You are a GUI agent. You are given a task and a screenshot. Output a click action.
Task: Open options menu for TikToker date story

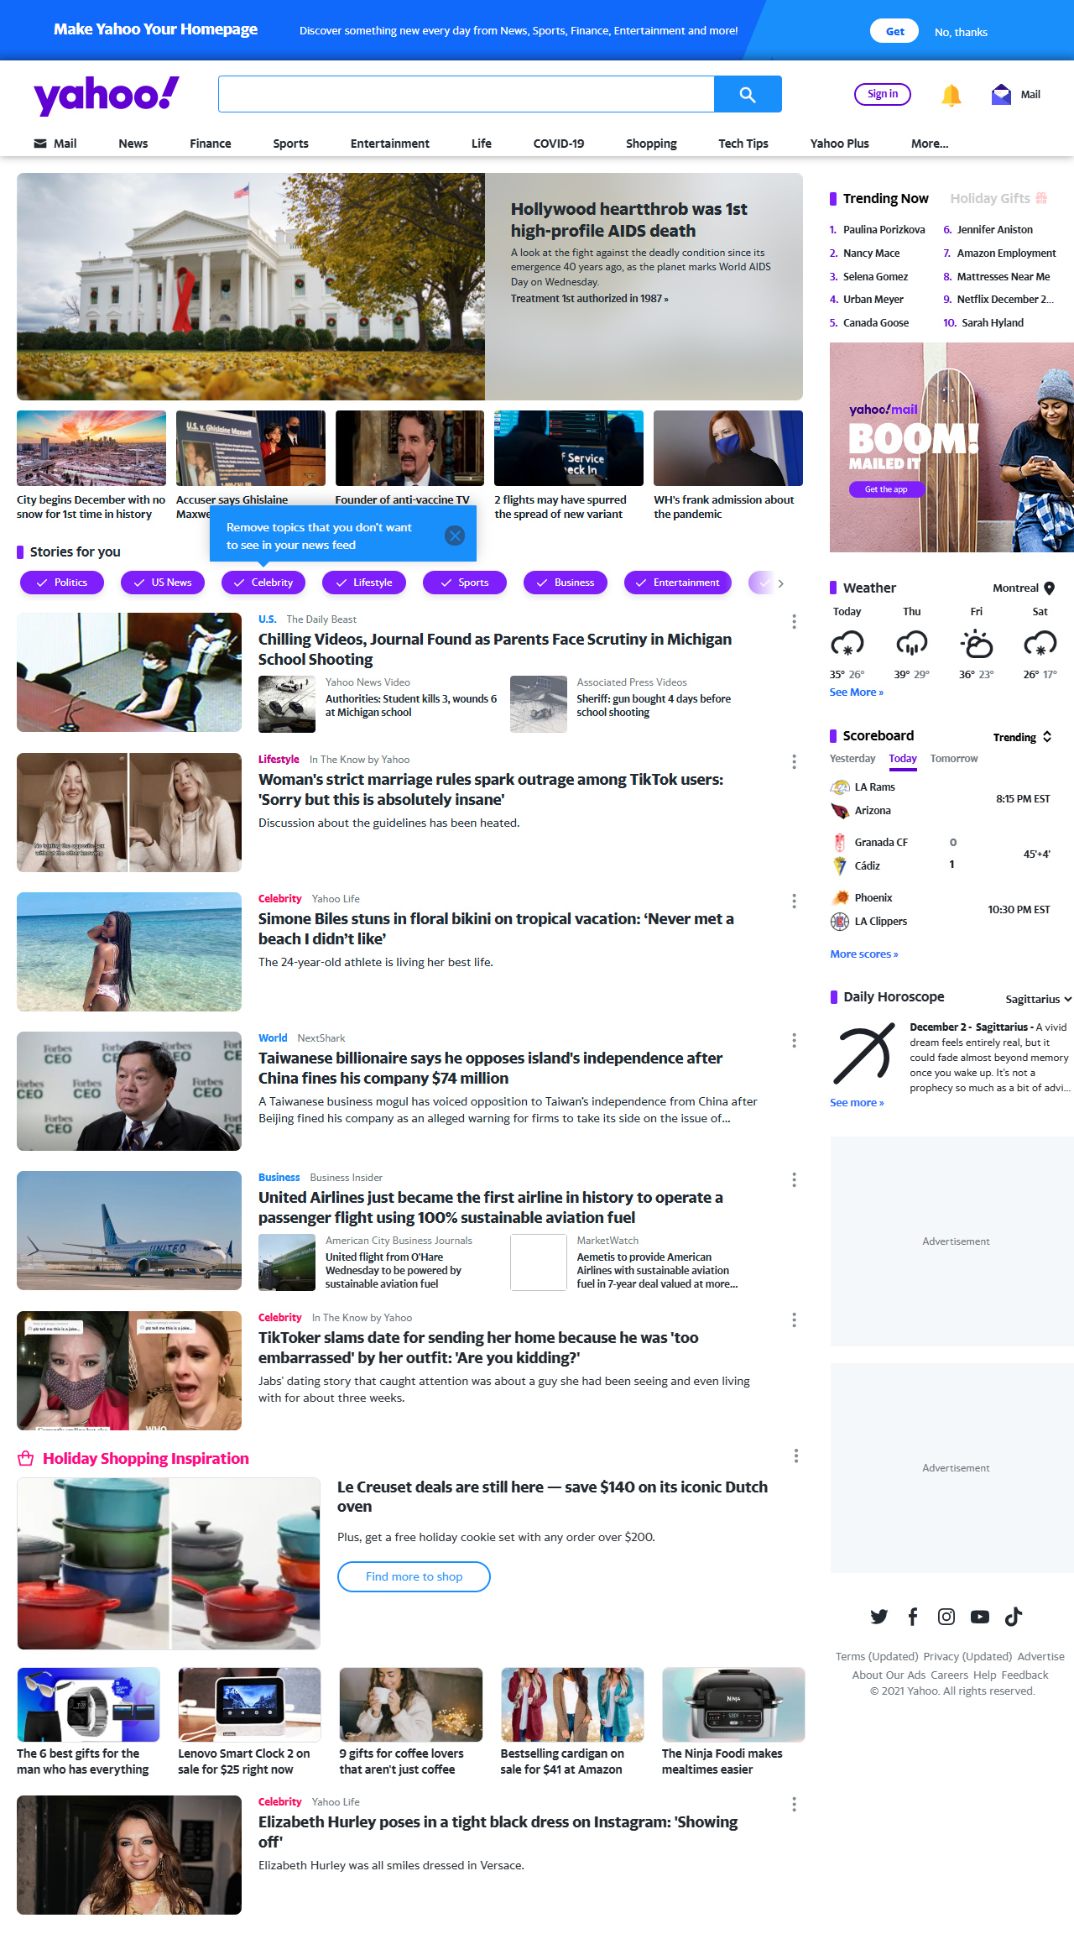point(794,1320)
